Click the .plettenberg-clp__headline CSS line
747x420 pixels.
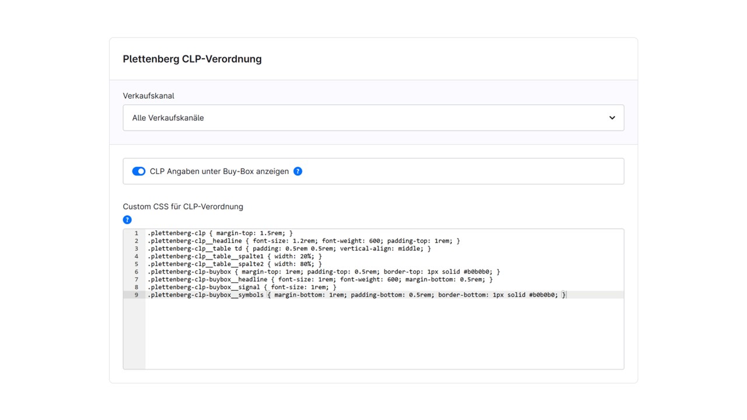pos(303,241)
